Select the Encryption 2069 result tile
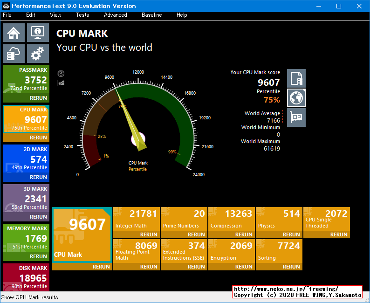The height and width of the screenshot is (303, 370). pos(232,251)
